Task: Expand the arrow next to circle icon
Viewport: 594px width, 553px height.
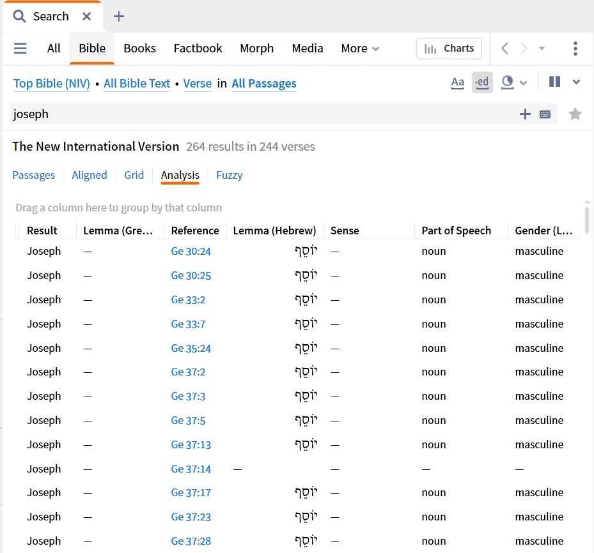Action: pyautogui.click(x=523, y=83)
